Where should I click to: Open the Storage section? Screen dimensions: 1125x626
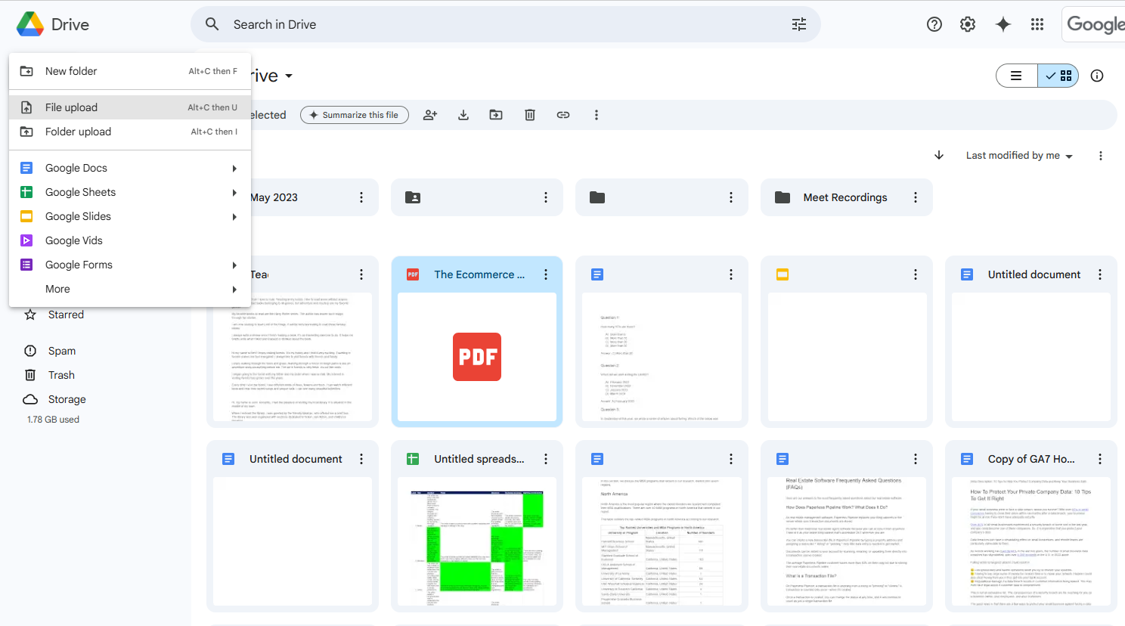tap(67, 398)
